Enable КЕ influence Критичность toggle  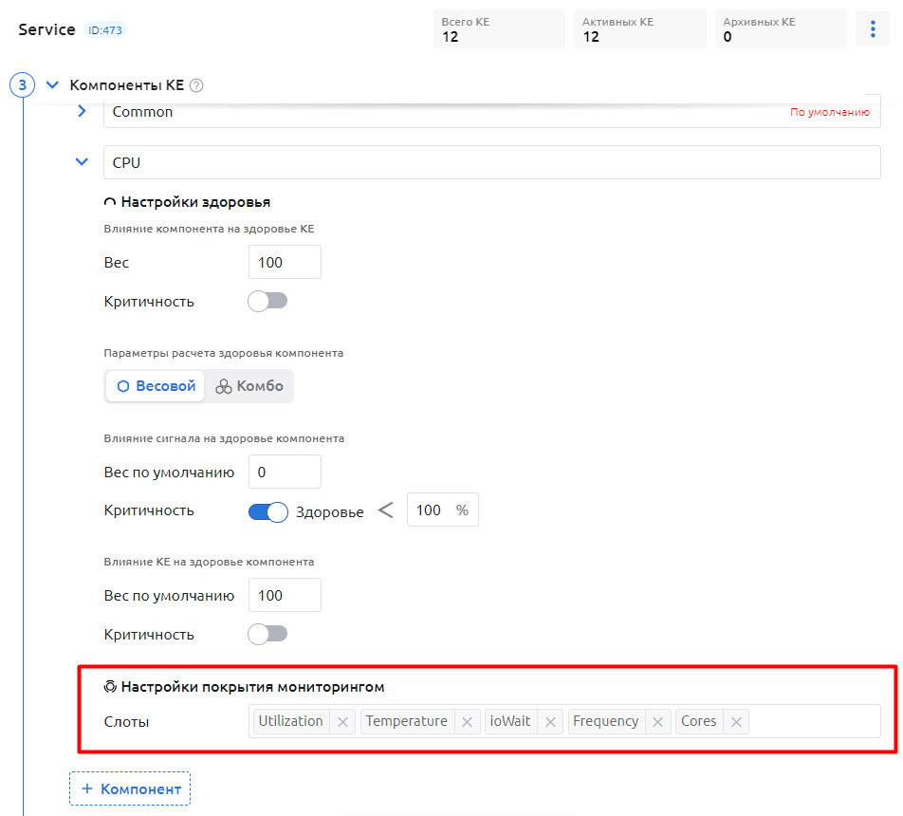(267, 634)
